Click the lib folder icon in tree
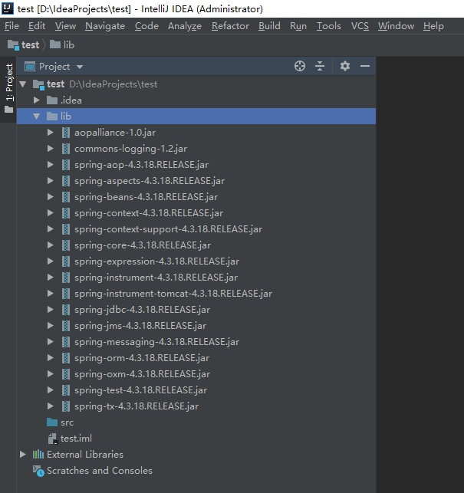The height and width of the screenshot is (493, 464). pos(52,117)
